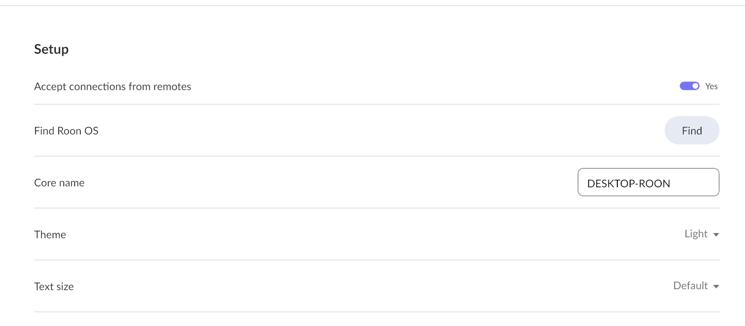Screen dimensions: 745x326
Task: Focus the Core name input field
Action: click(x=648, y=183)
